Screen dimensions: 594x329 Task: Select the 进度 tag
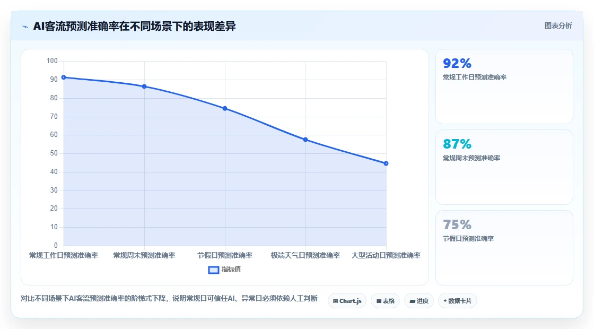tap(419, 301)
